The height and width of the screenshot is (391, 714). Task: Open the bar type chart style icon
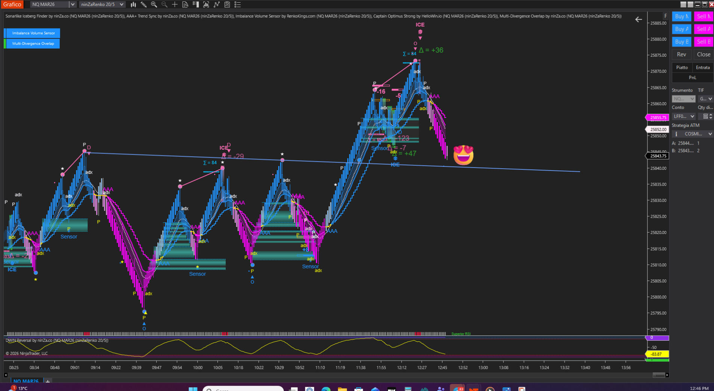click(133, 5)
